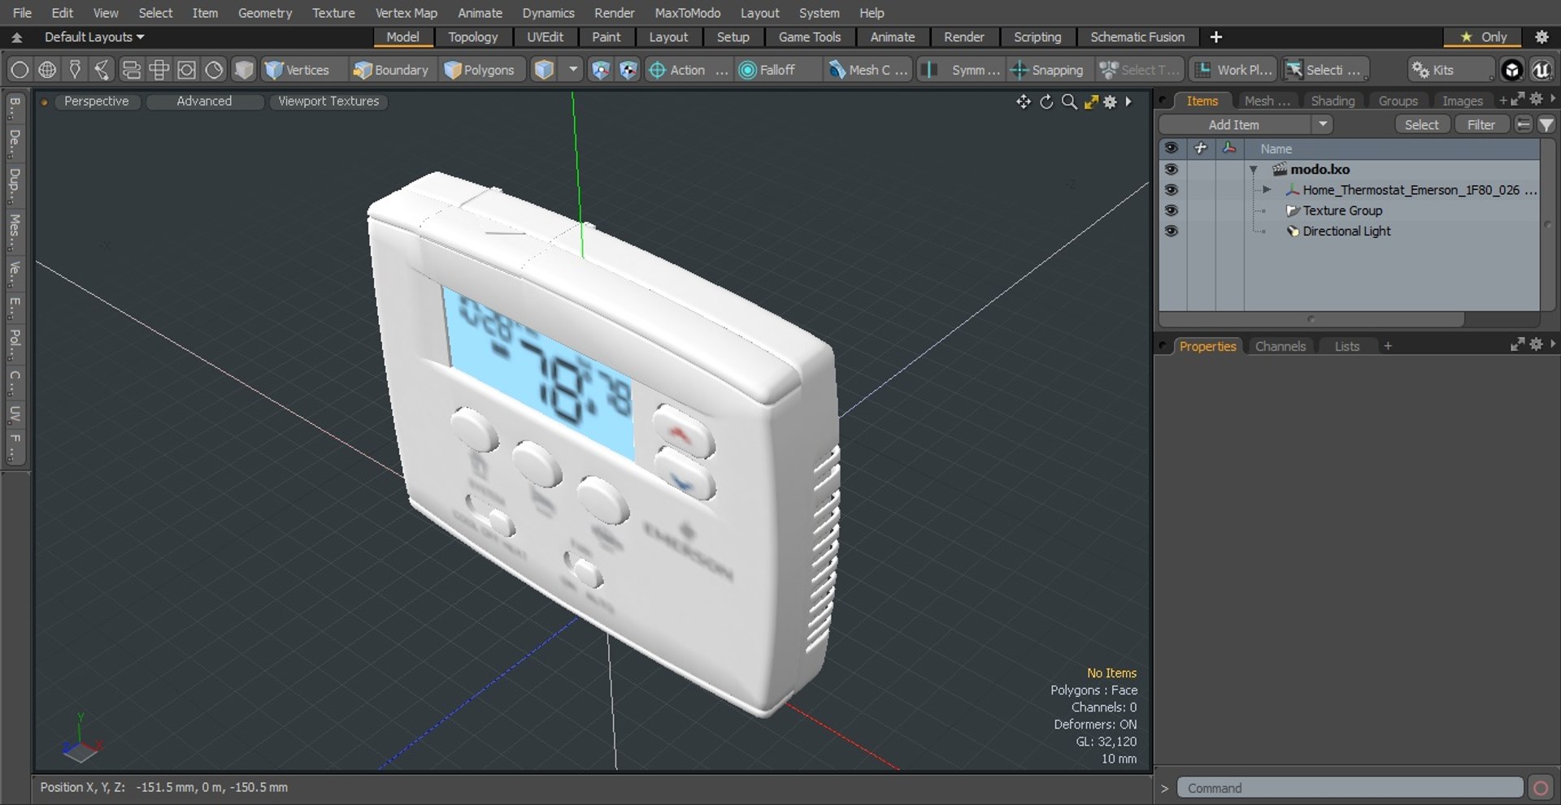
Task: Click the Viewport Textures button
Action: pyautogui.click(x=328, y=102)
